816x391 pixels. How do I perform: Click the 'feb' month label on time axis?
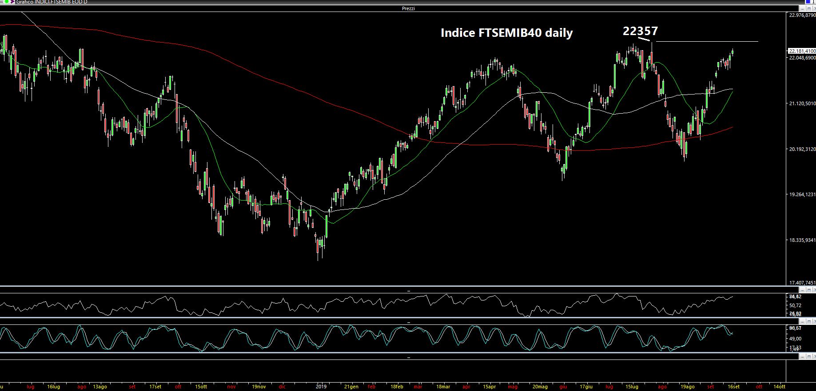coord(371,387)
